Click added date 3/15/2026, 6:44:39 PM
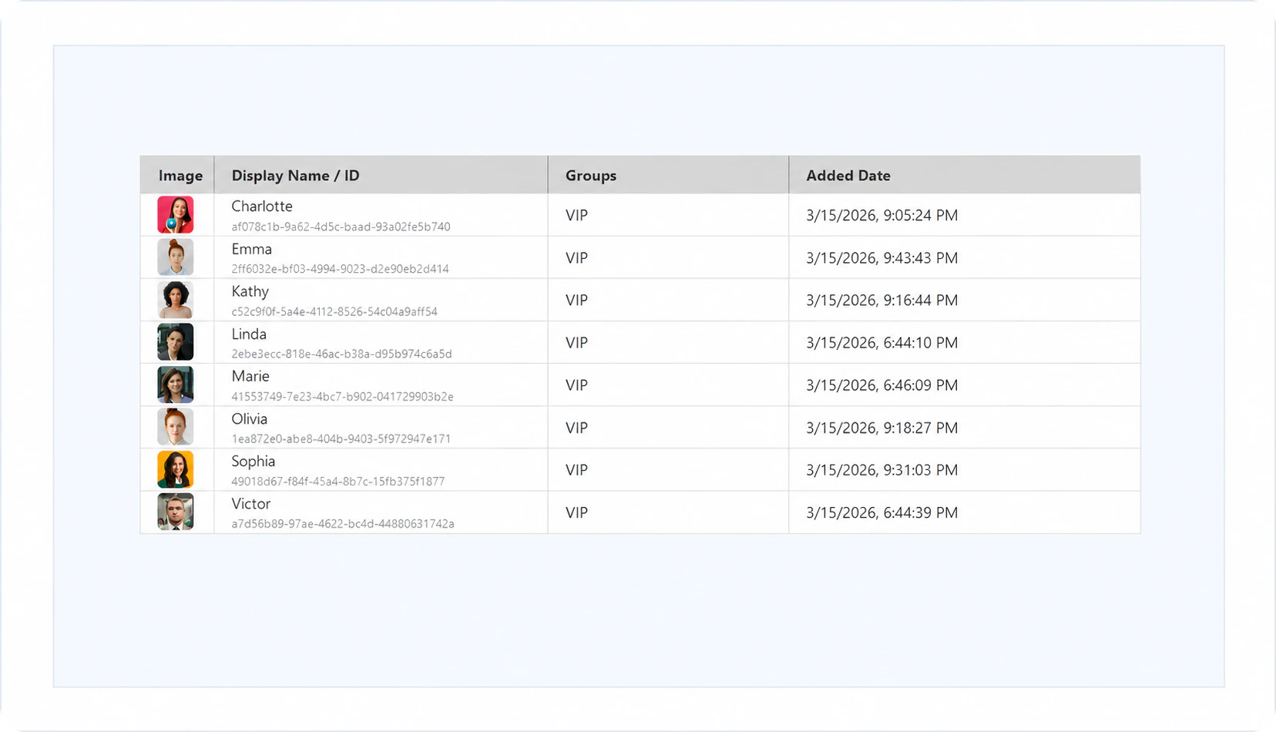This screenshot has height=732, width=1276. point(882,512)
